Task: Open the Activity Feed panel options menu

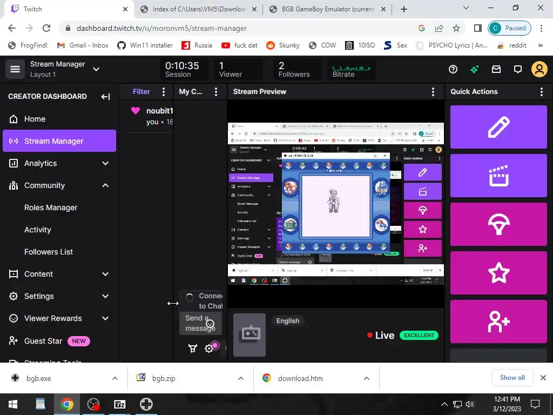Action: point(163,92)
